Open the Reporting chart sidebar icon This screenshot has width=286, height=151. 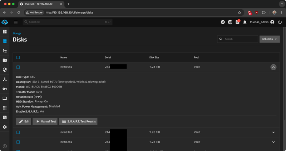(x=5, y=117)
